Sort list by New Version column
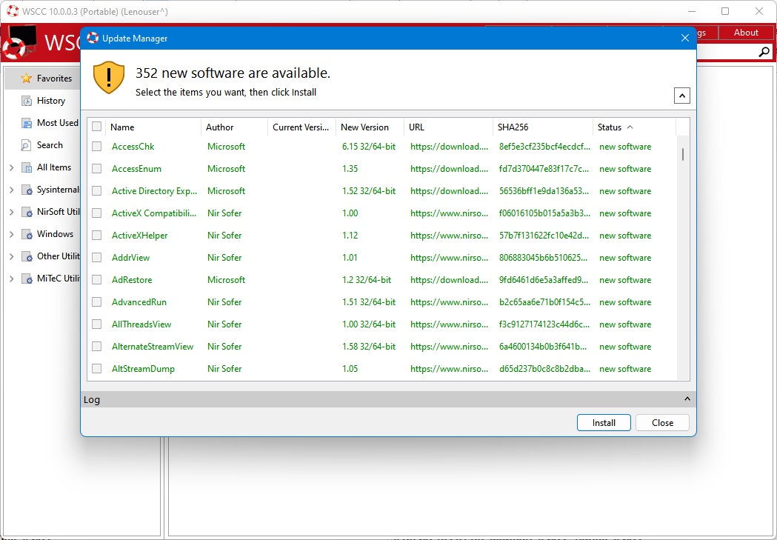777x540 pixels. tap(370, 127)
